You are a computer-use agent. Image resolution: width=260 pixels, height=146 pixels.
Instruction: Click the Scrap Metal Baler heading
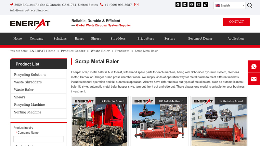97,61
